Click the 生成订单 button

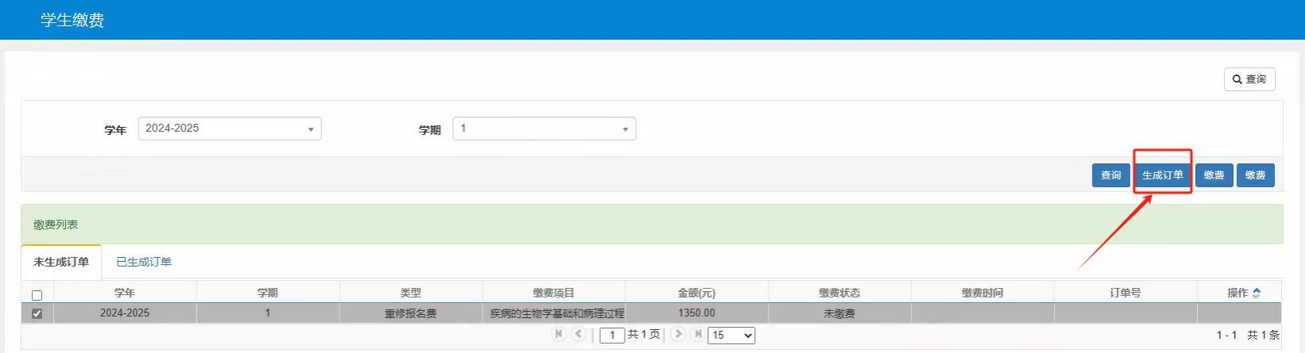point(1162,175)
